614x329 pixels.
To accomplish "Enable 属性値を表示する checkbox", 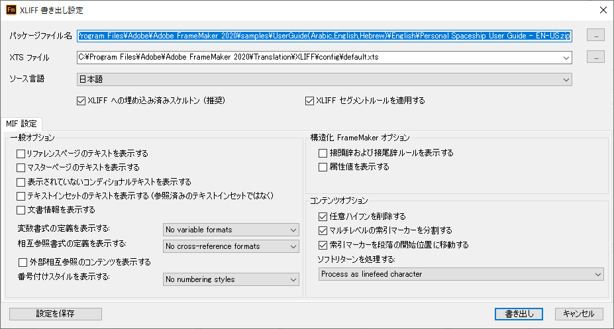I will pyautogui.click(x=323, y=167).
